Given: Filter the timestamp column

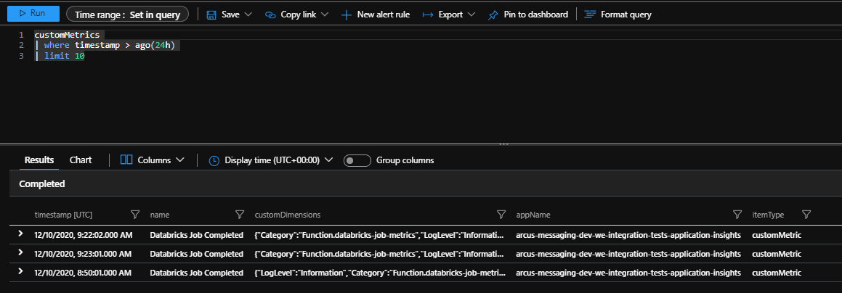Looking at the screenshot, I should coord(134,215).
